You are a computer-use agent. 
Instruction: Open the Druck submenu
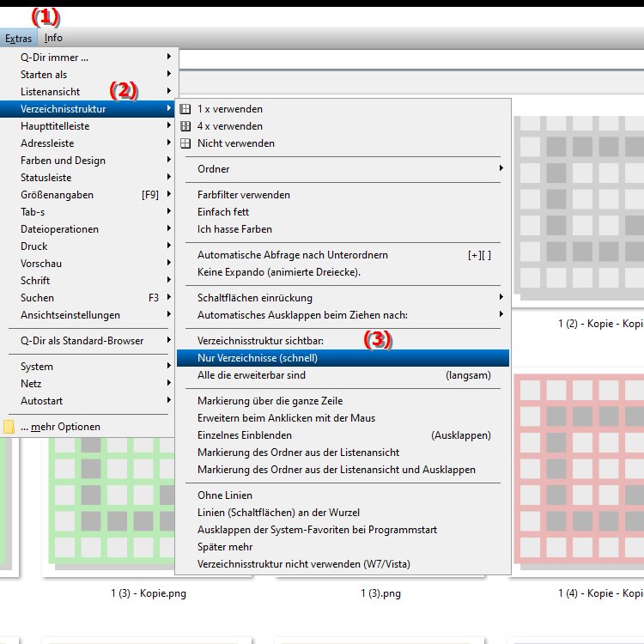[x=88, y=246]
